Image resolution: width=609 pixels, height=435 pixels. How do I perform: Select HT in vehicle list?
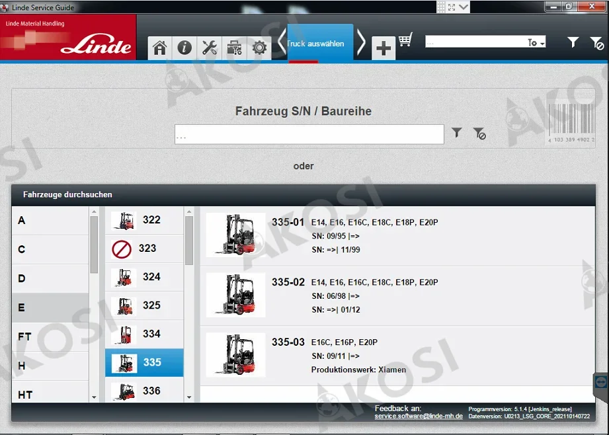pyautogui.click(x=50, y=392)
